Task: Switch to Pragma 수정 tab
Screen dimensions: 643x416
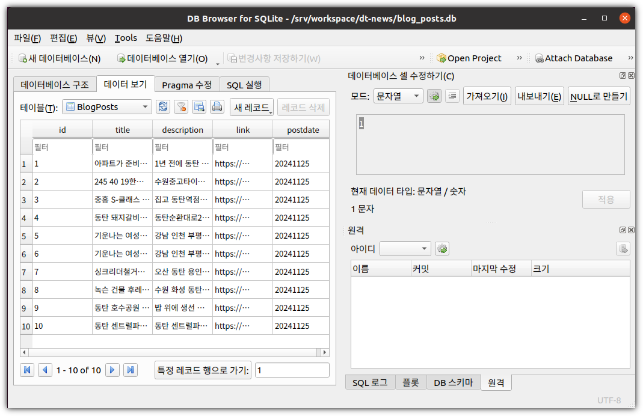Action: tap(186, 85)
